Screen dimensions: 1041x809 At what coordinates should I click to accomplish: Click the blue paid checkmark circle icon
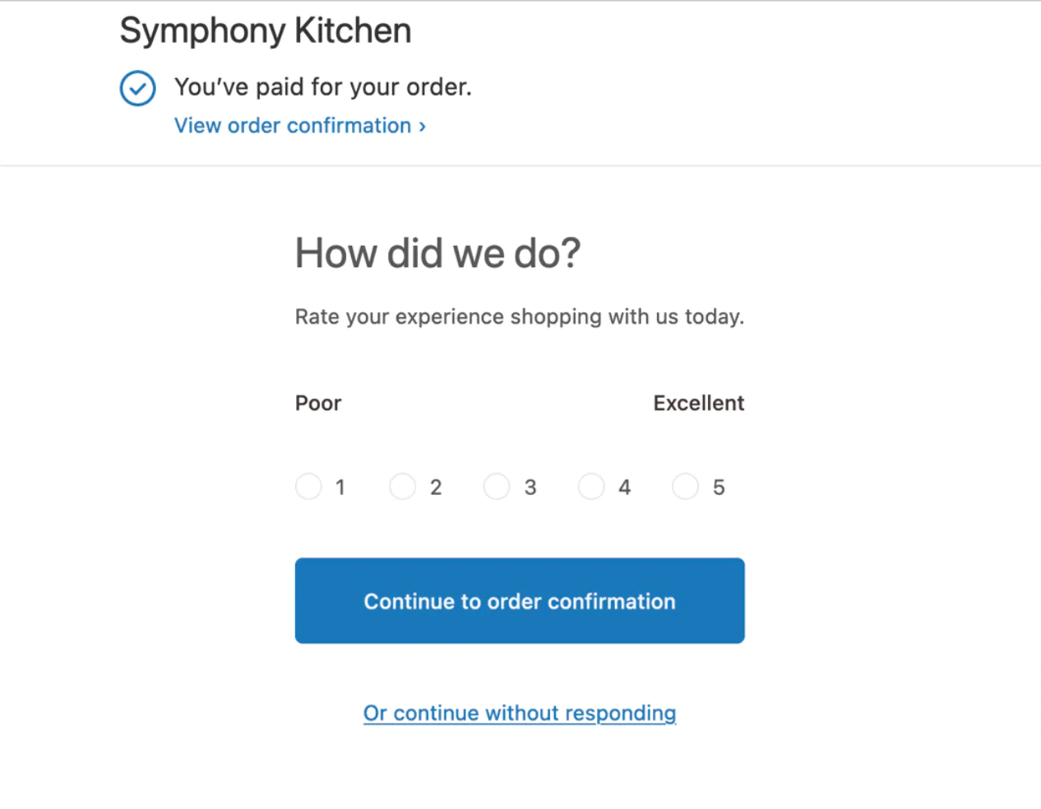point(137,88)
